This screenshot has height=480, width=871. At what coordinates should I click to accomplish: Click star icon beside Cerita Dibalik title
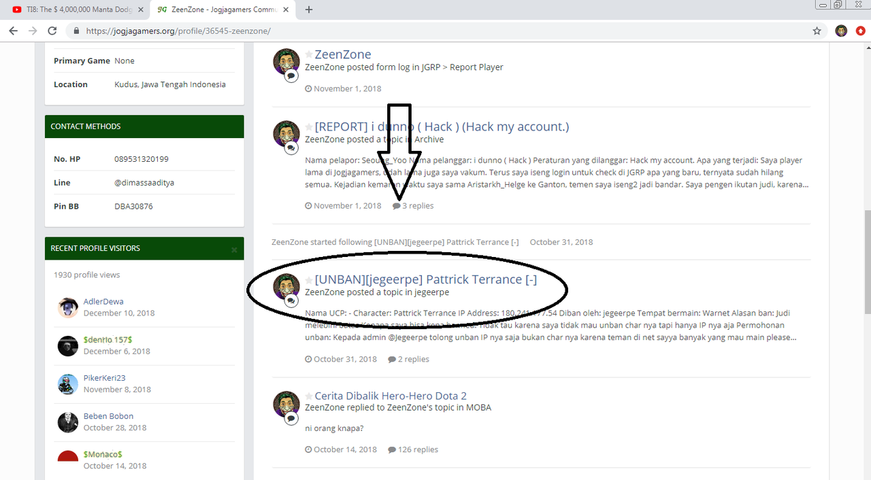click(309, 396)
